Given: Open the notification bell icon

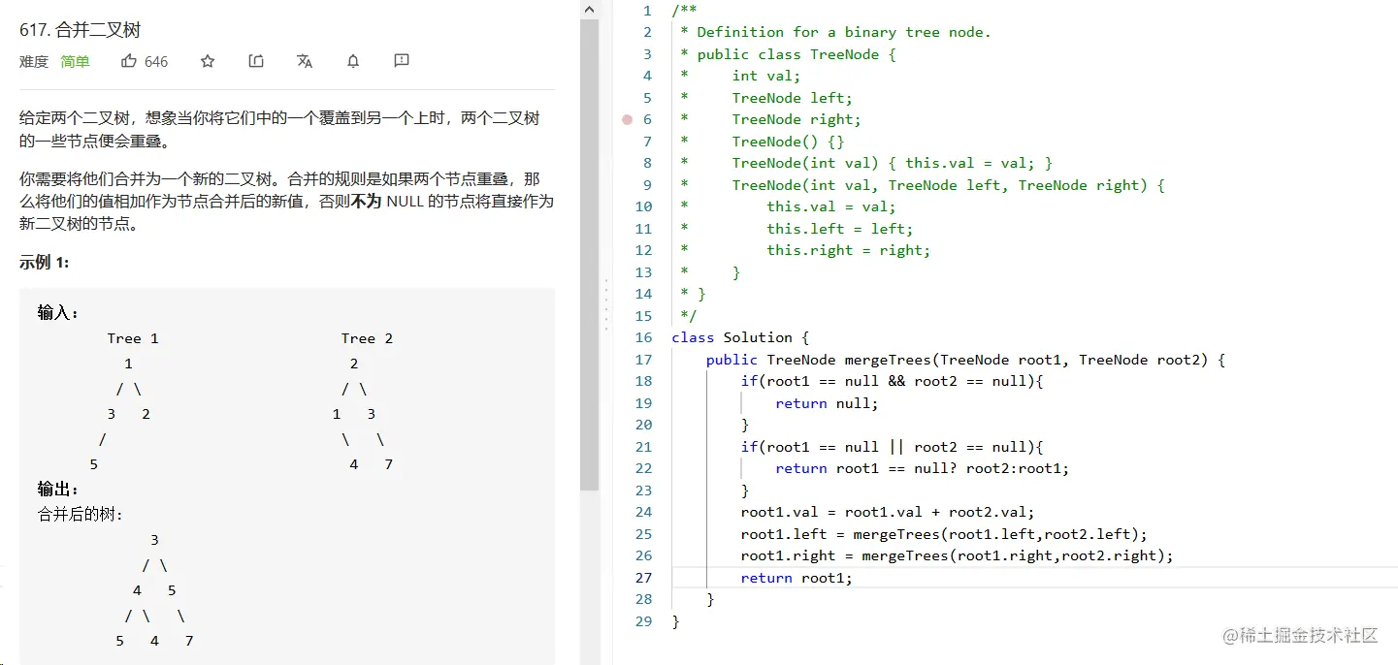Looking at the screenshot, I should 352,61.
